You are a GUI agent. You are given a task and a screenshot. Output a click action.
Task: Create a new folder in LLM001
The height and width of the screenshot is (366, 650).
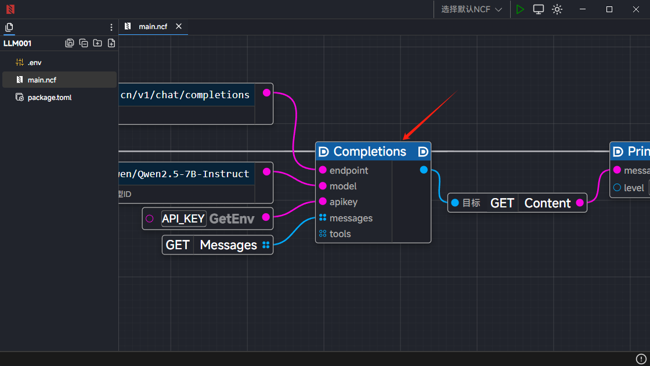pyautogui.click(x=98, y=43)
